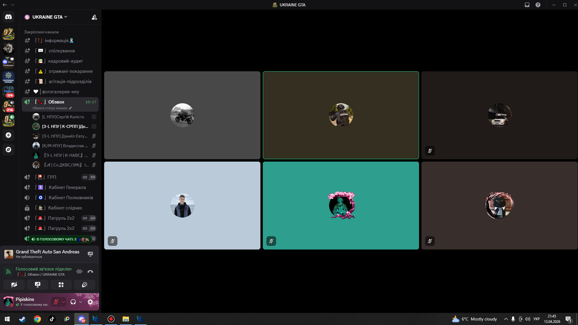Focus the motorcycle avatar video tile
The width and height of the screenshot is (578, 325).
[x=182, y=115]
